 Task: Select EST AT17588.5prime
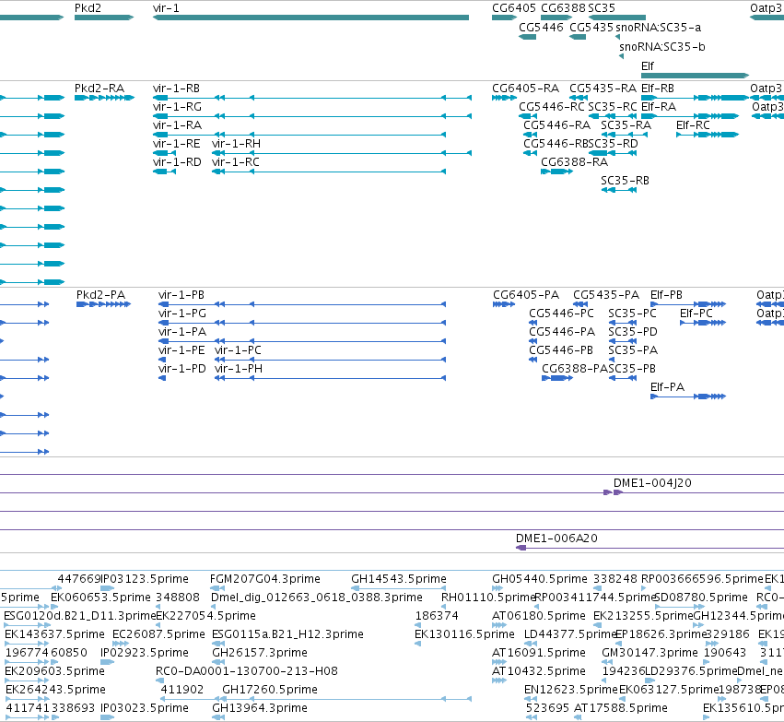[x=621, y=708]
